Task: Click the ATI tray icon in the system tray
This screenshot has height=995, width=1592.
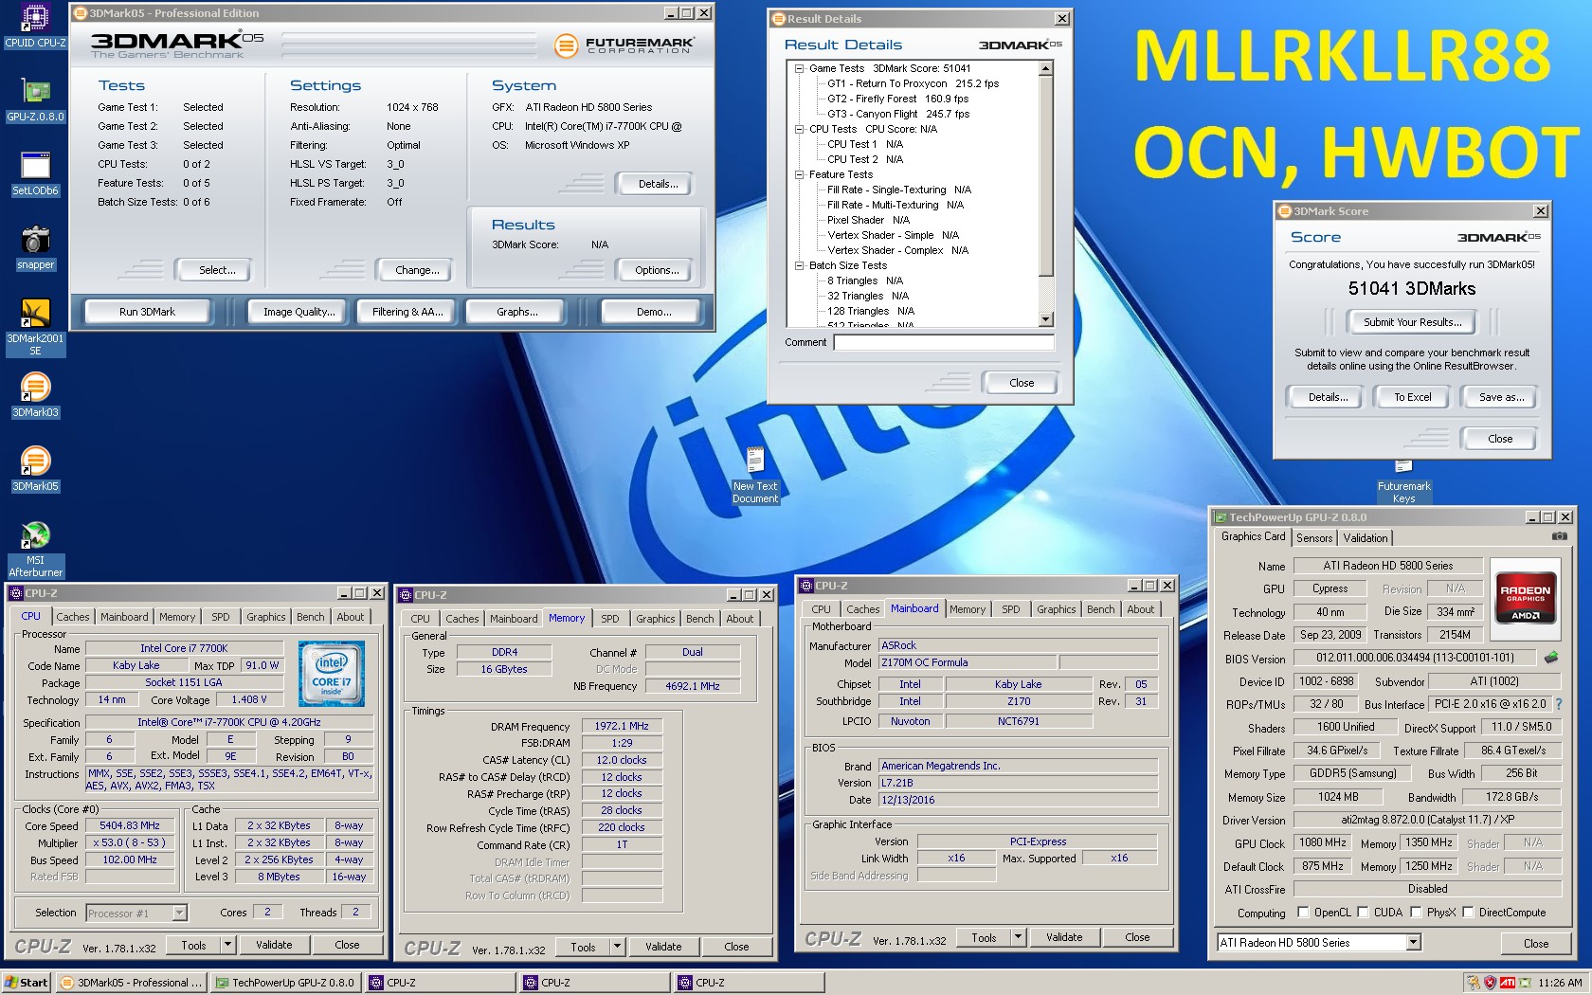Action: pyautogui.click(x=1508, y=983)
